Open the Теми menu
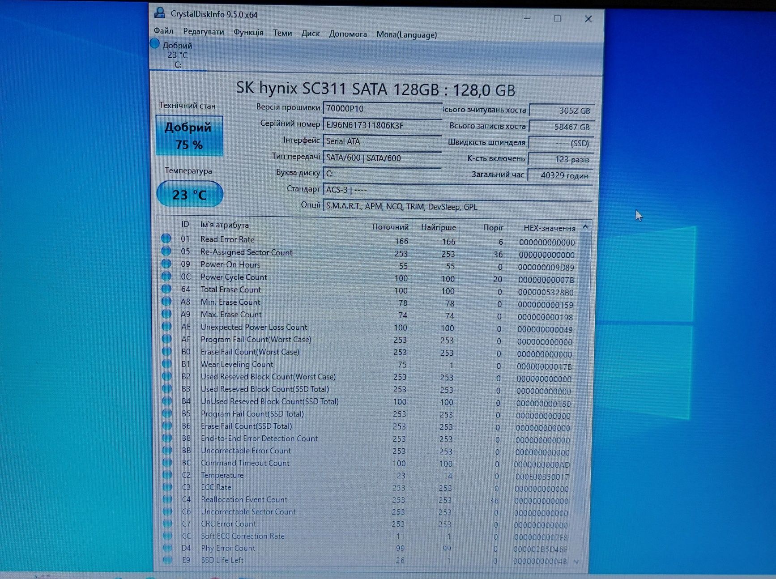 282,33
